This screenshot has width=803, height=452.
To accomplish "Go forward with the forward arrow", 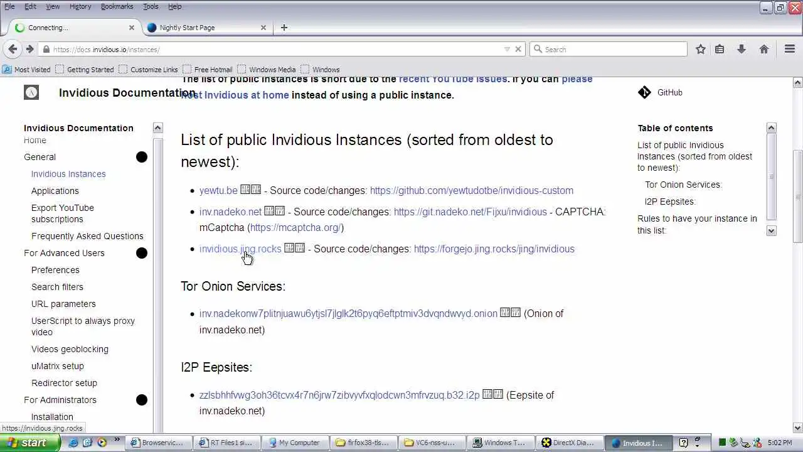I will click(x=29, y=49).
